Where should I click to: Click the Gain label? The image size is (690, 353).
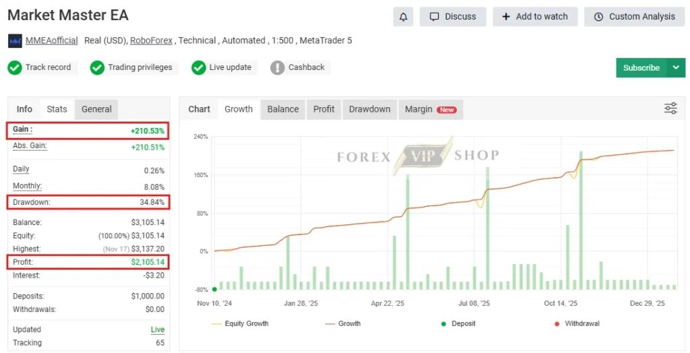pyautogui.click(x=22, y=129)
